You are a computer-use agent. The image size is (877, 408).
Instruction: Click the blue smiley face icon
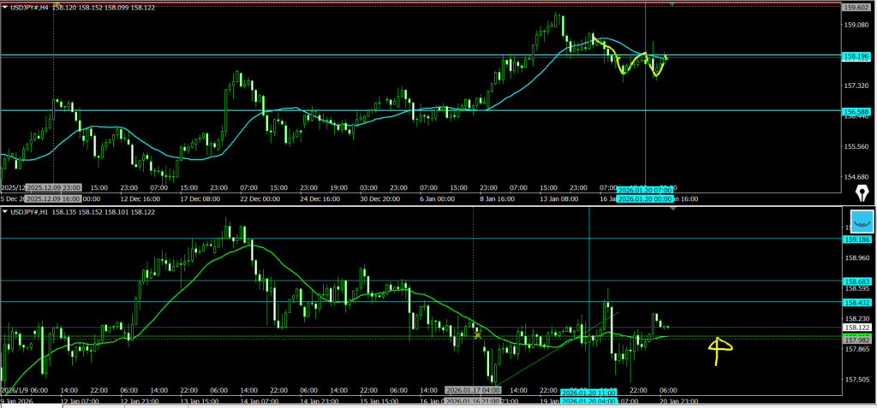click(x=860, y=222)
